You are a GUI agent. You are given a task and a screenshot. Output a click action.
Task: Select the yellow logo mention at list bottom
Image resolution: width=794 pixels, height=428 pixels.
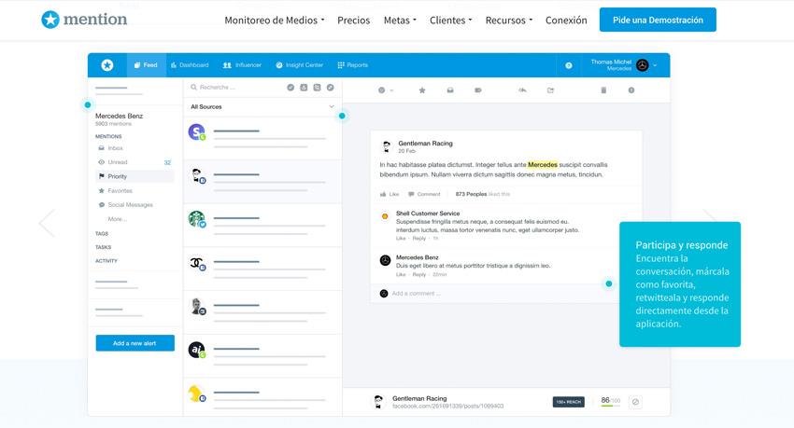coord(196,393)
